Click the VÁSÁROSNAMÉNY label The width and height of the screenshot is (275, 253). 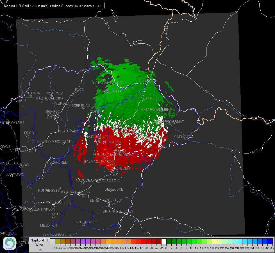coord(156,109)
